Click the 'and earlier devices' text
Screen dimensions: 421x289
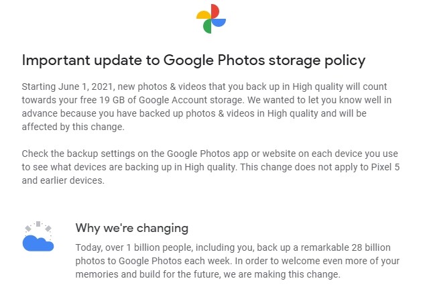pyautogui.click(x=64, y=179)
